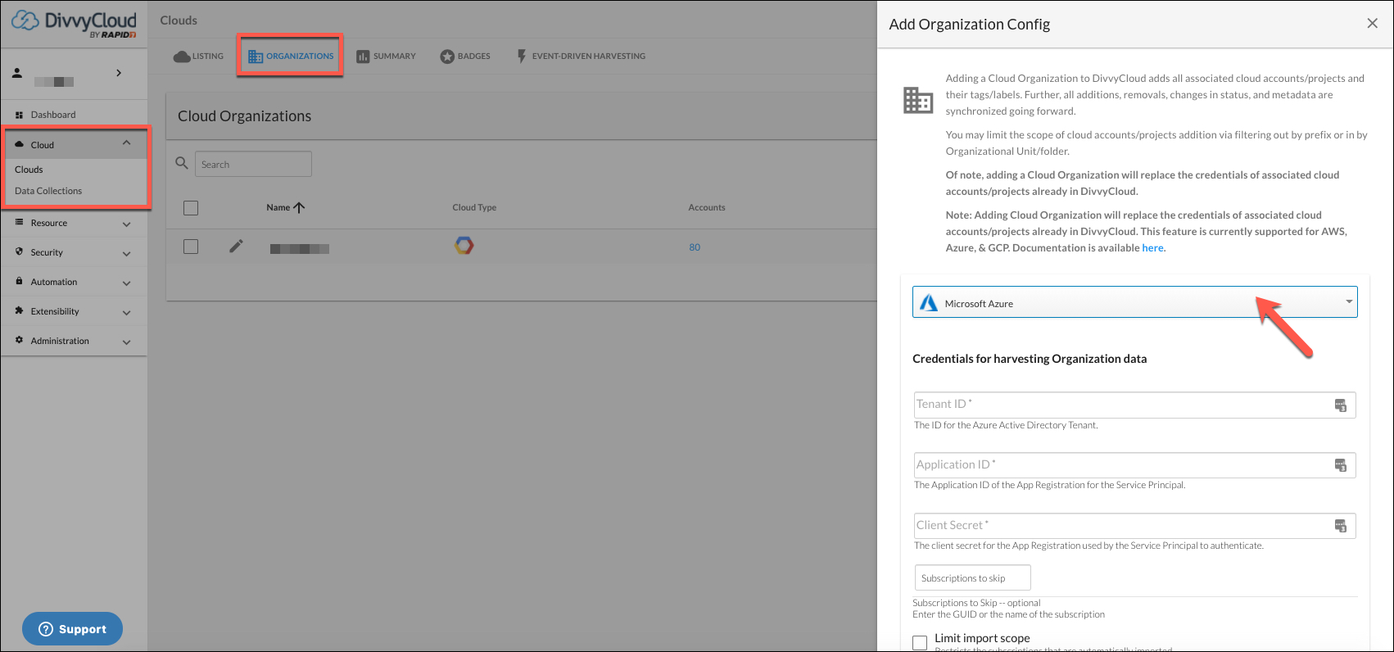Open the documentation 'here' link
1394x652 pixels.
point(1152,248)
